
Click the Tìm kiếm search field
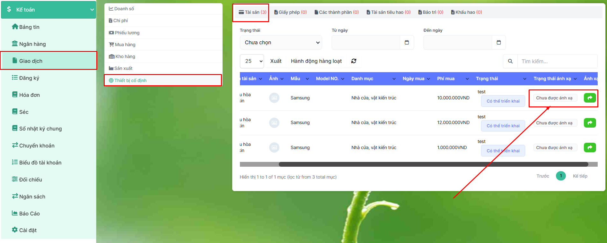point(557,61)
